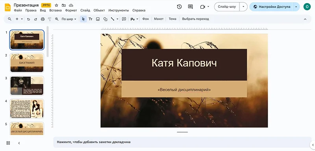Viewport: 315px width, 151px height.
Task: Select slide 2 thumbnail БИОГРАФИЯ
Action: (x=27, y=63)
